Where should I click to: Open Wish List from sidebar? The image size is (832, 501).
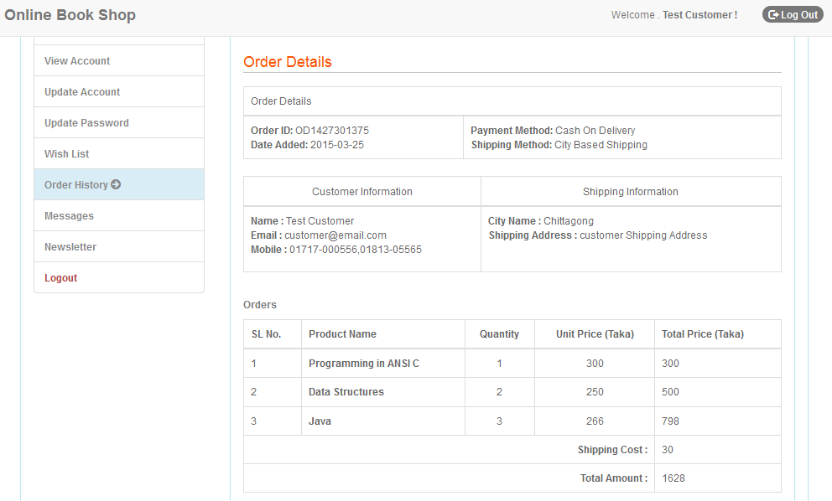tap(67, 154)
